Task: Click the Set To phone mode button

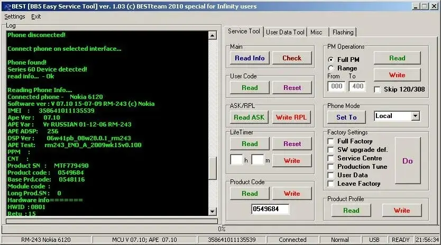Action: 347,117
